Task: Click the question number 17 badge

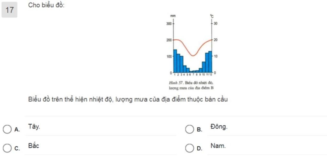Action: coord(9,10)
